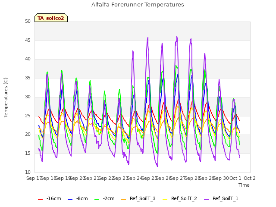Toggle the -2cm legend entry
Image resolution: width=276 pixels, height=207 pixels.
(x=104, y=198)
